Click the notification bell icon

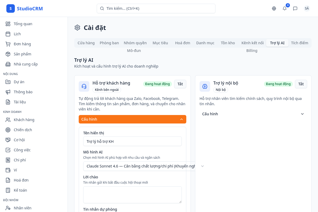point(285,8)
